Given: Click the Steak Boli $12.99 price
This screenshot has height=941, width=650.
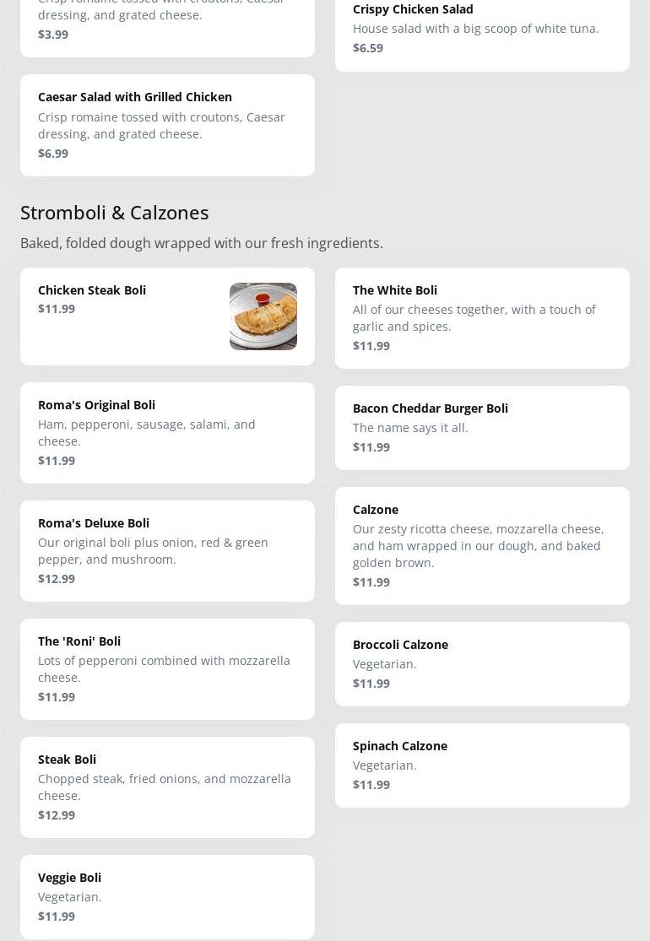Looking at the screenshot, I should [57, 814].
